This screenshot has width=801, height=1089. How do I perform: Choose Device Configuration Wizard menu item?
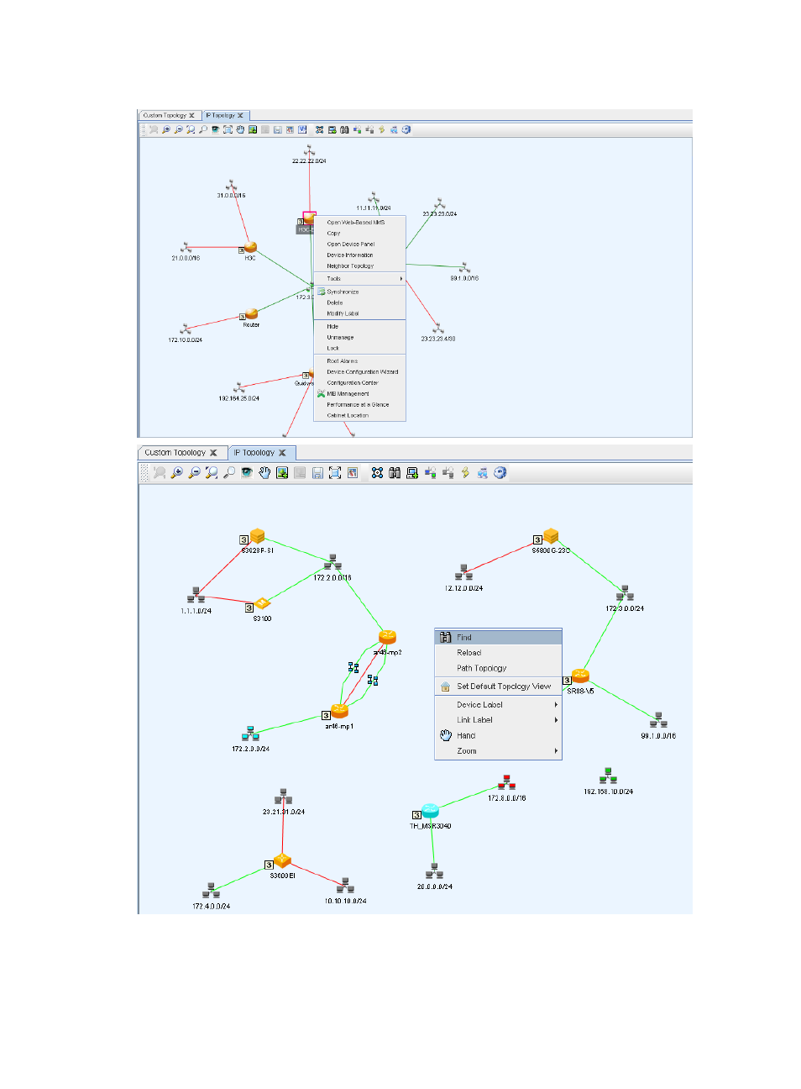360,372
